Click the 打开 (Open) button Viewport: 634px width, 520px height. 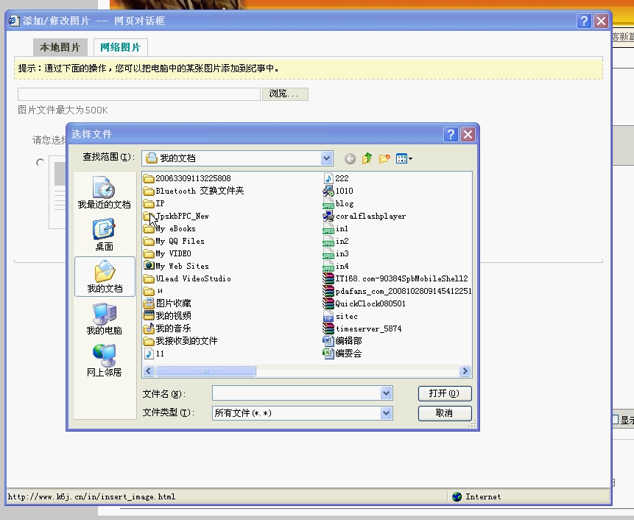point(445,393)
